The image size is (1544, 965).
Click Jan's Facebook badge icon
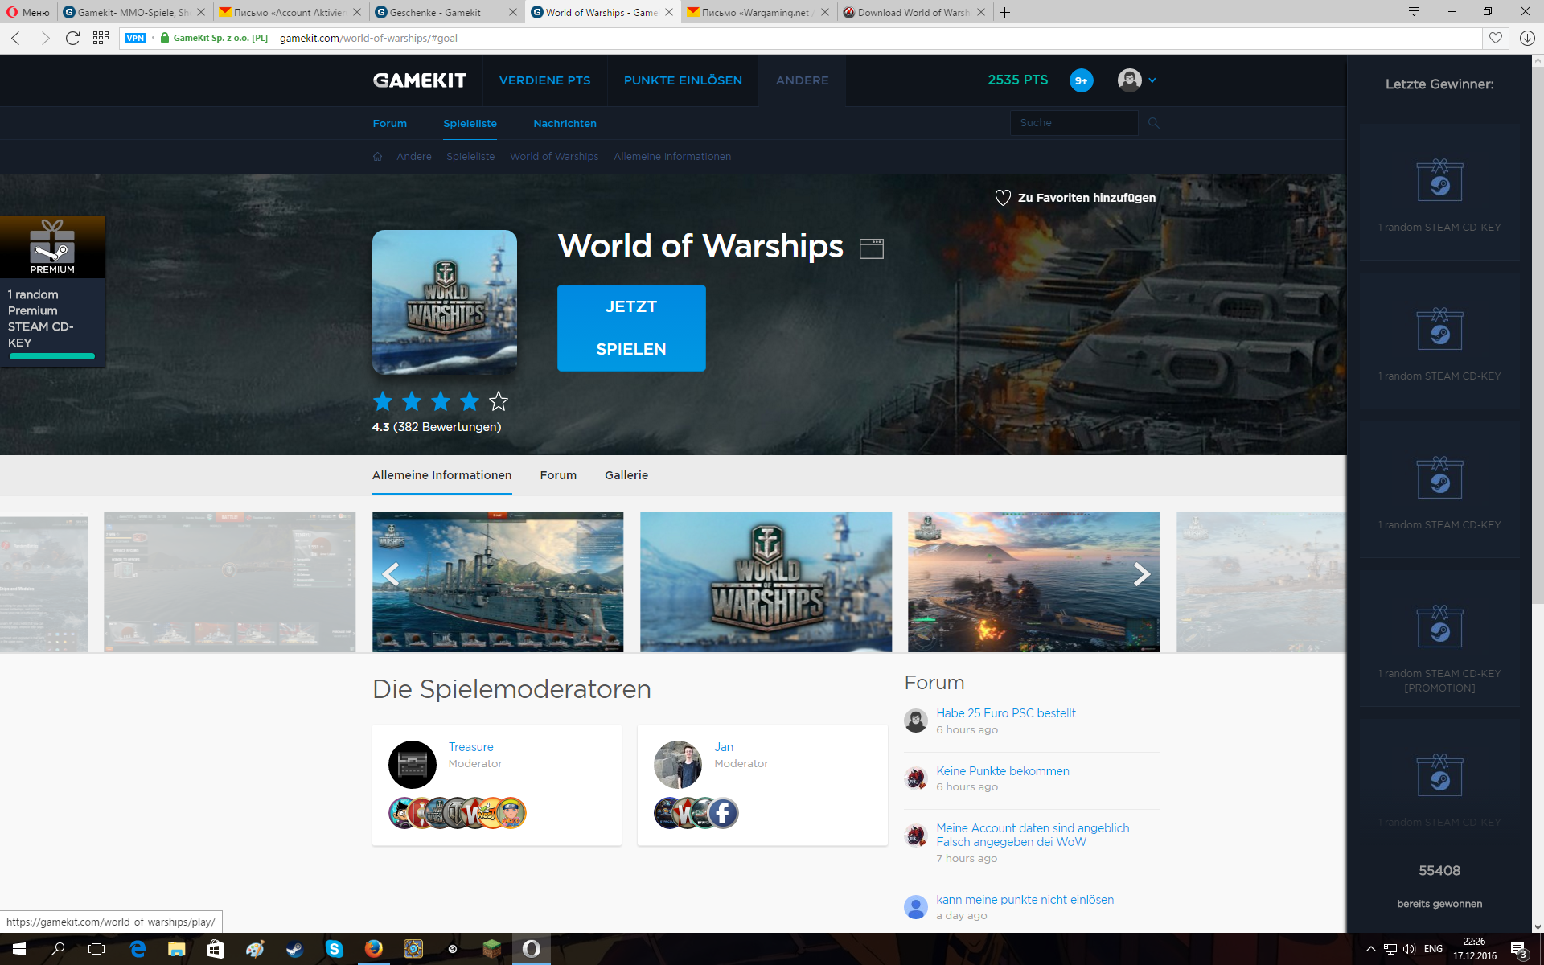pyautogui.click(x=723, y=813)
